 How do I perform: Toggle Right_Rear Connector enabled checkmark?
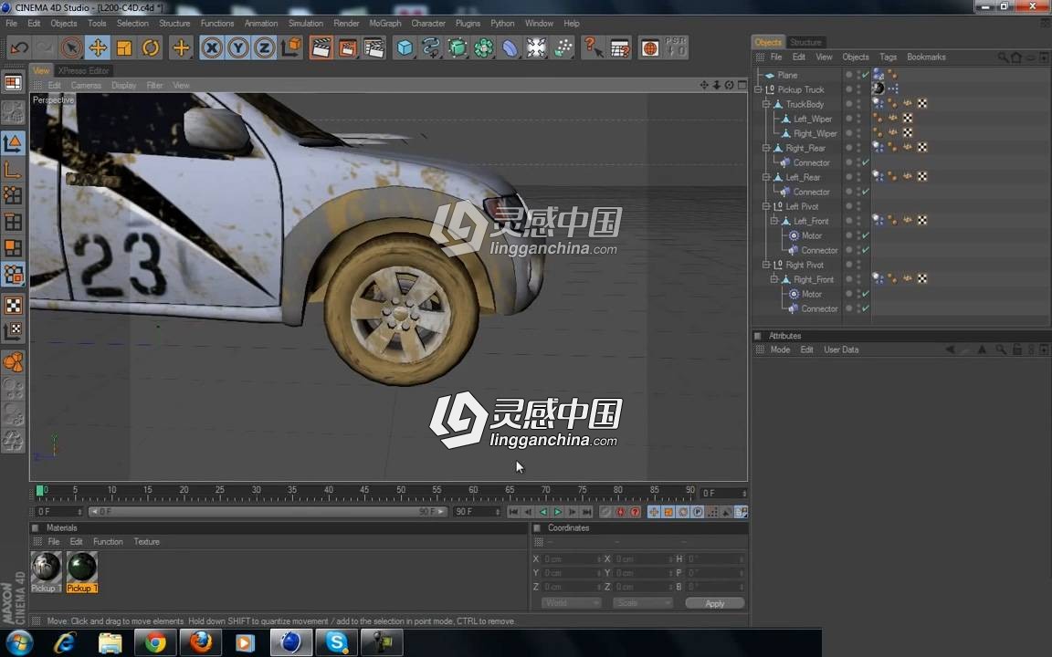pyautogui.click(x=866, y=163)
